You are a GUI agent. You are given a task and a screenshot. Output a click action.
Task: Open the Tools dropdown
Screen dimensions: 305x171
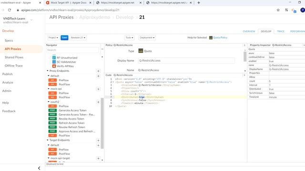coord(129,38)
